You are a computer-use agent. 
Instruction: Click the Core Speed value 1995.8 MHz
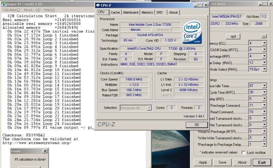134,79
